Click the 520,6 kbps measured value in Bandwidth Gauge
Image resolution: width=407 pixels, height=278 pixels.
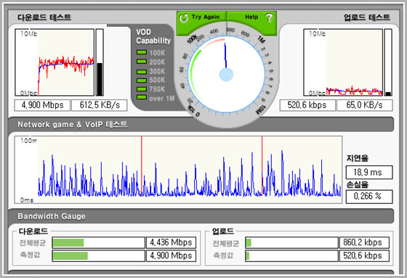364,255
